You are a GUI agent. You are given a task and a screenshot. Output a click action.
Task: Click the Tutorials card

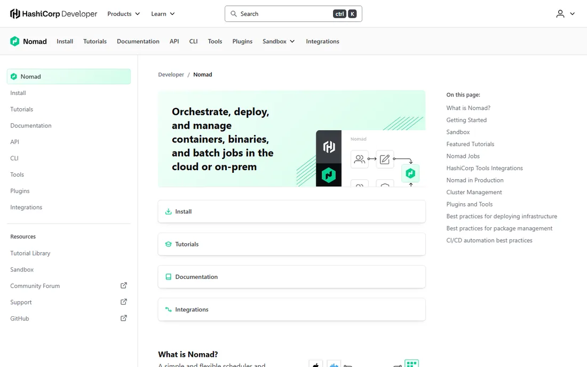(291, 244)
